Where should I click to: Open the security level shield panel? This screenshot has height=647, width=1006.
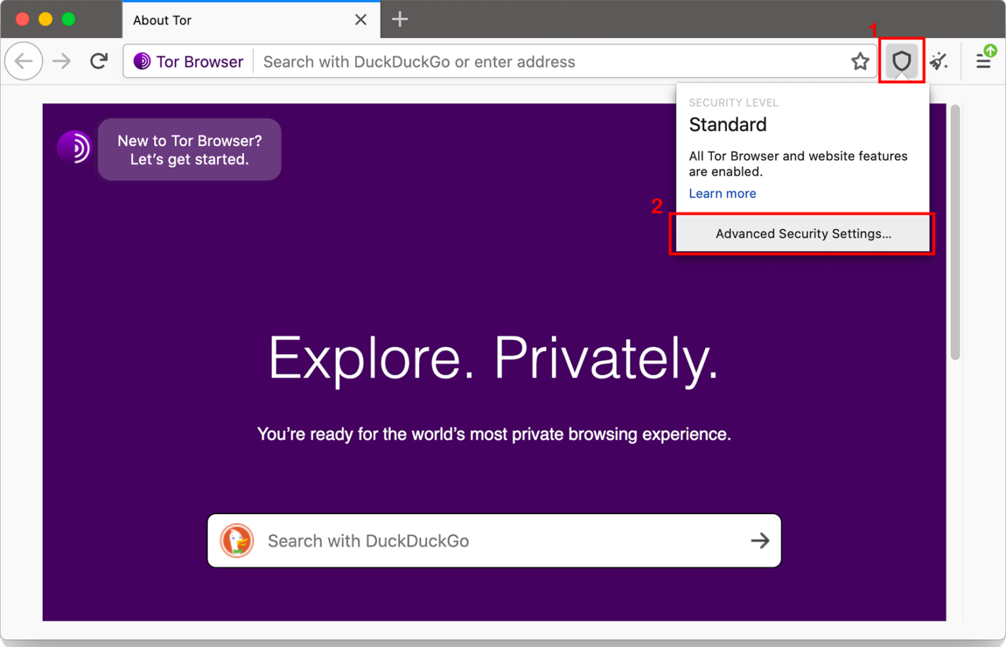click(902, 61)
